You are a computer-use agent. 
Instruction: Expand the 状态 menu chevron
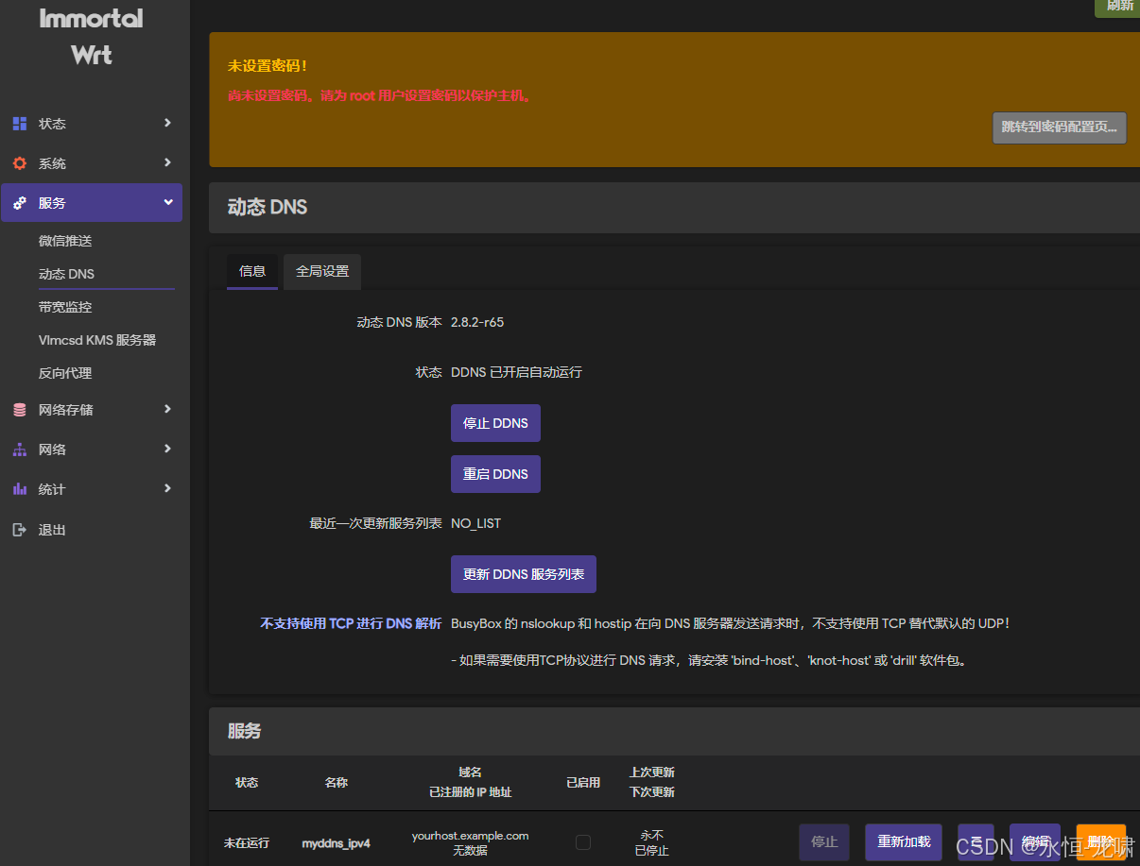[x=167, y=123]
